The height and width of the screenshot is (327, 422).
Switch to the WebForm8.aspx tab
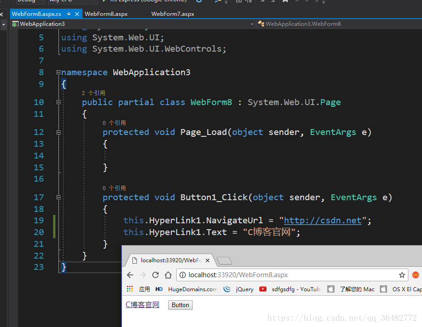click(x=106, y=14)
